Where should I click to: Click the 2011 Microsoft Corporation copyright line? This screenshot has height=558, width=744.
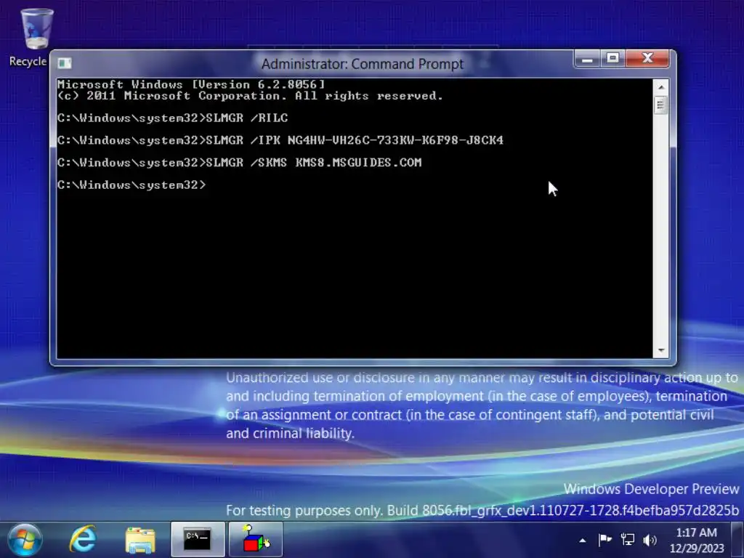(x=250, y=96)
